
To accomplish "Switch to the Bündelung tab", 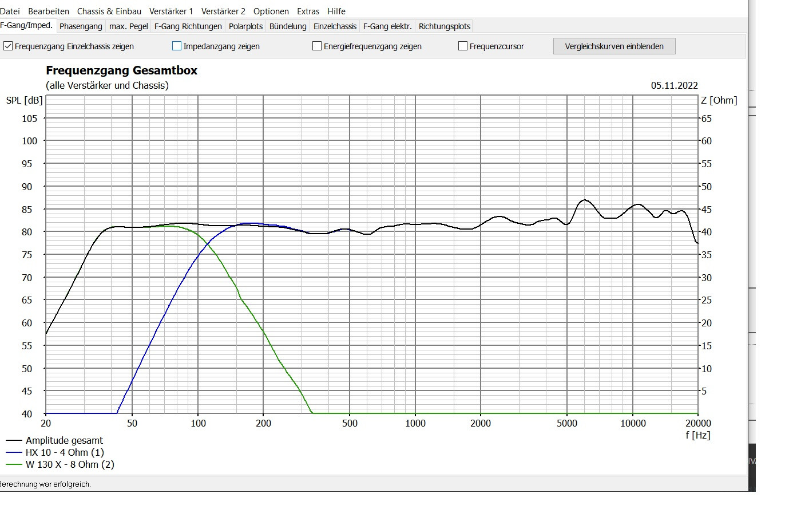I will pos(288,26).
